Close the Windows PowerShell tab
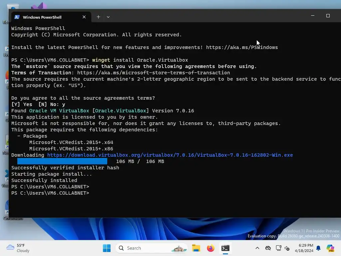 tap(84, 17)
